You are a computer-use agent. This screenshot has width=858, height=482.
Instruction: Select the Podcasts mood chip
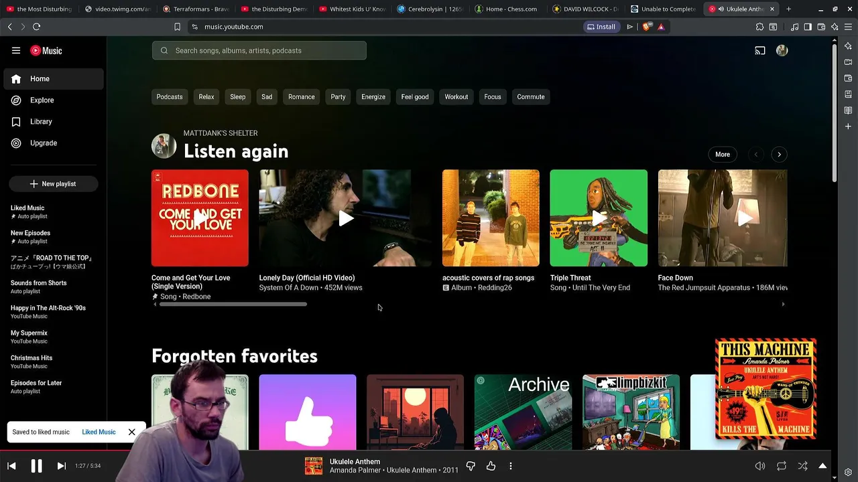[170, 96]
